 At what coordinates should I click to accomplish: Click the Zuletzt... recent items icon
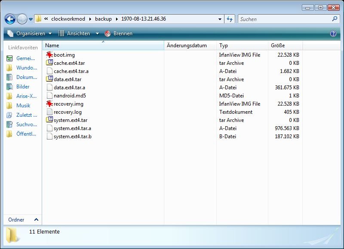coord(9,115)
